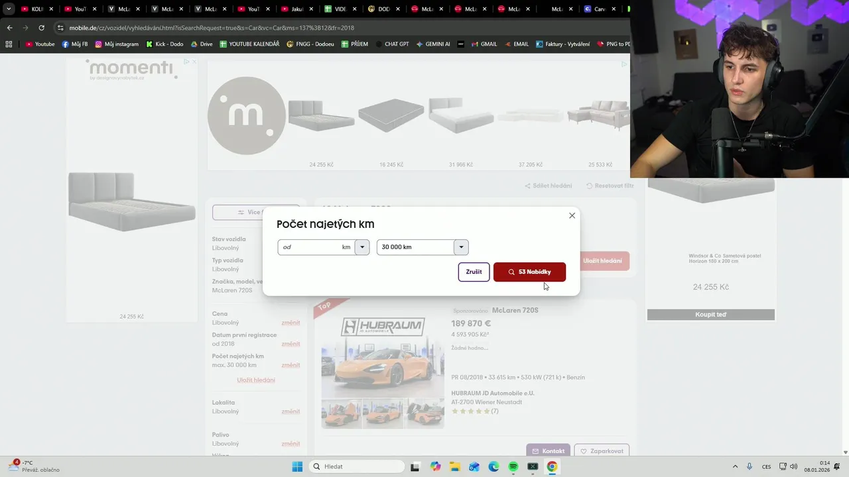
Task: Open the Více filters button
Action: pos(256,212)
